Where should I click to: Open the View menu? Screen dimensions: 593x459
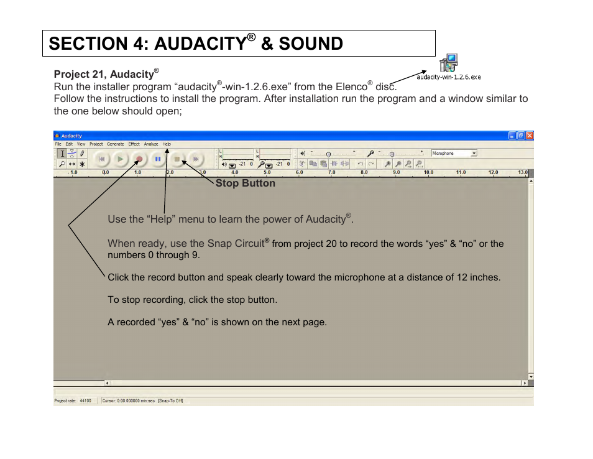pos(81,144)
